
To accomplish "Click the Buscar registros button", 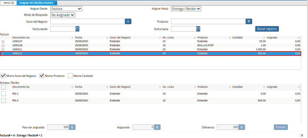I will 267,29.
